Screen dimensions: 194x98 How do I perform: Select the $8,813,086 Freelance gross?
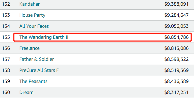coord(177,48)
